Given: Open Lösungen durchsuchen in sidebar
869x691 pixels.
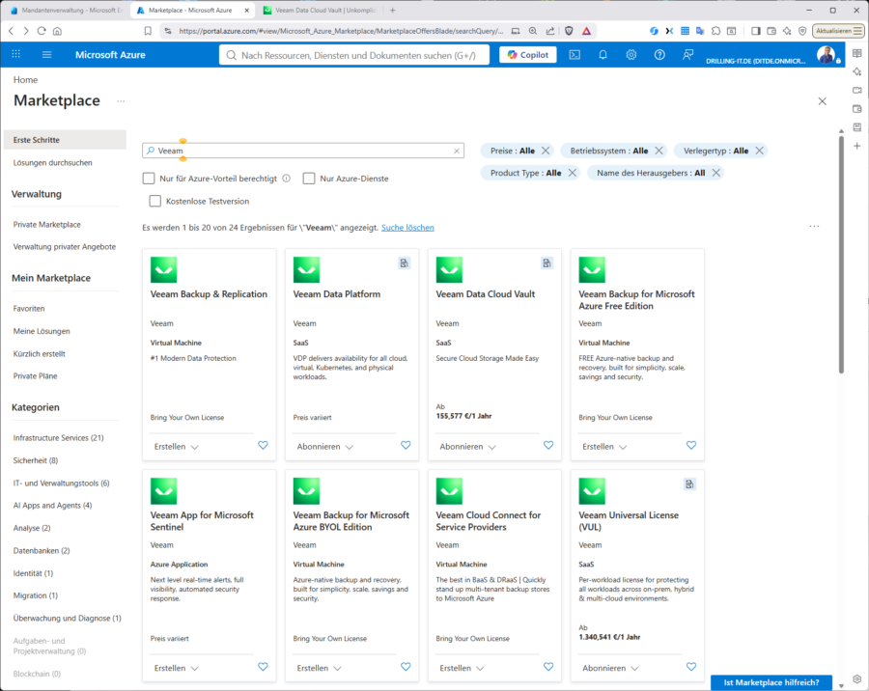Looking at the screenshot, I should [x=53, y=163].
